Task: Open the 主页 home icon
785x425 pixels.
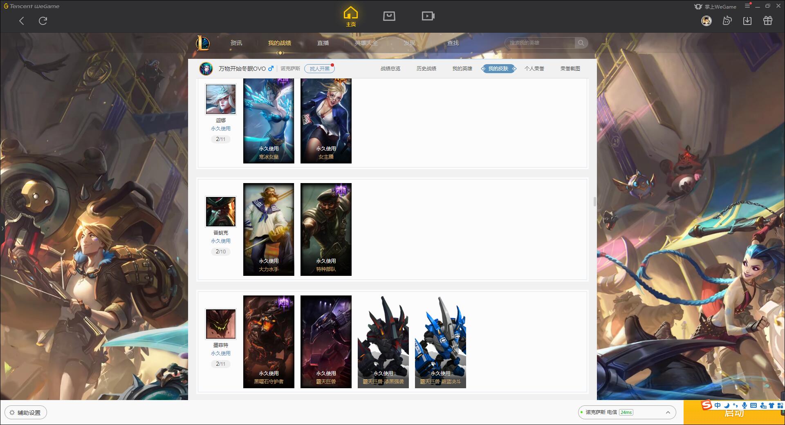Action: pos(350,16)
